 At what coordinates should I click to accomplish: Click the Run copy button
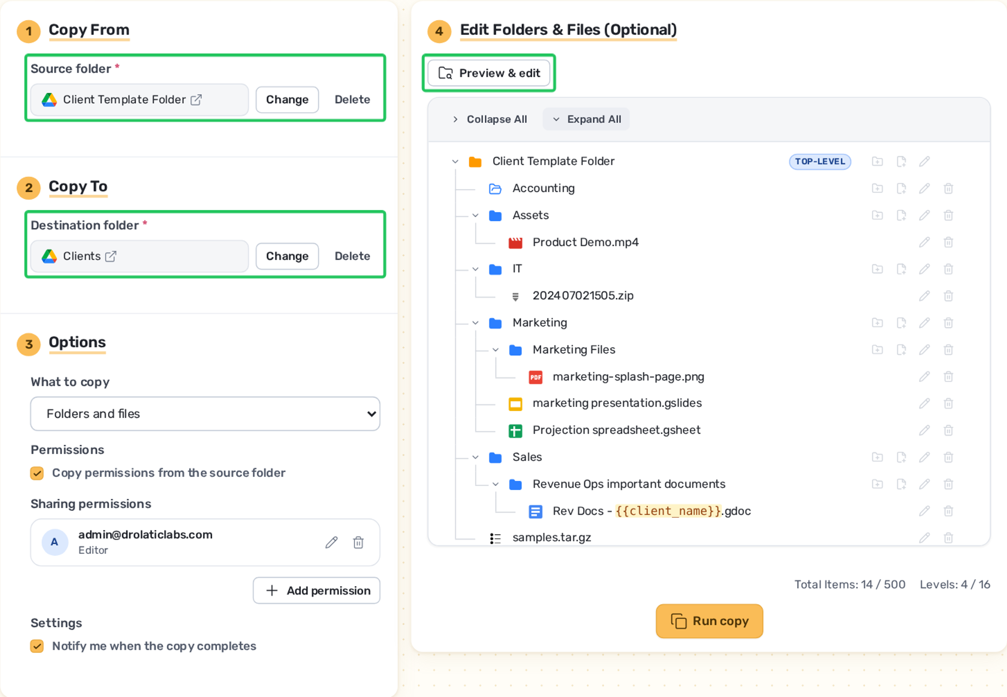[x=709, y=621]
